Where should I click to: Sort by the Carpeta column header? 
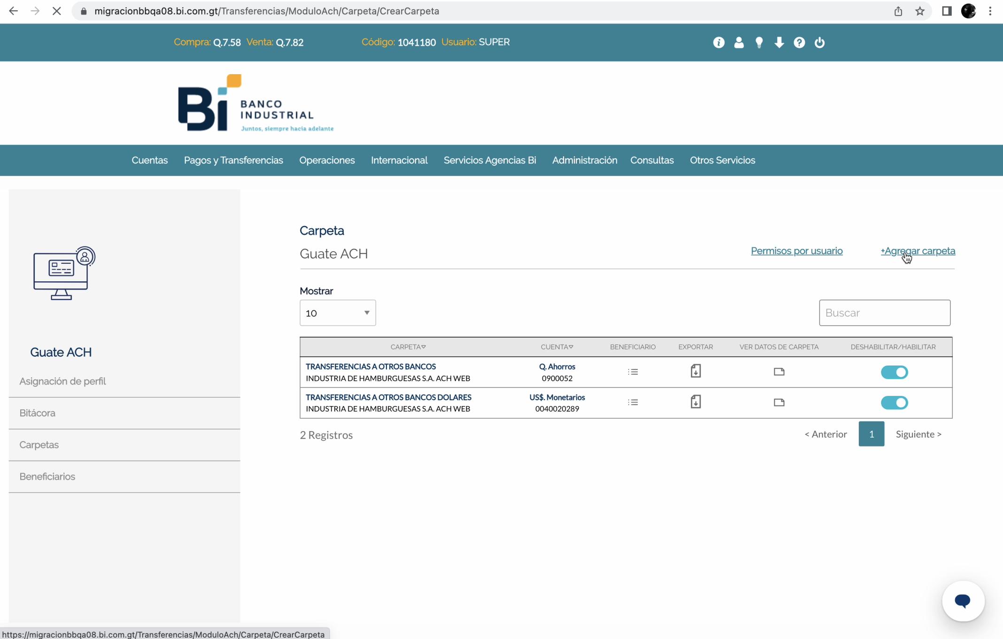tap(408, 347)
